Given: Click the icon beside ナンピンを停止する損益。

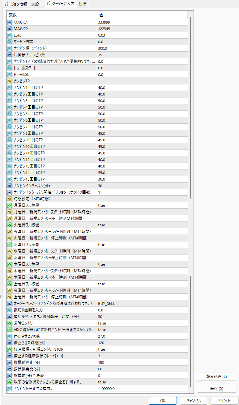Looking at the screenshot, I should coord(9,389).
